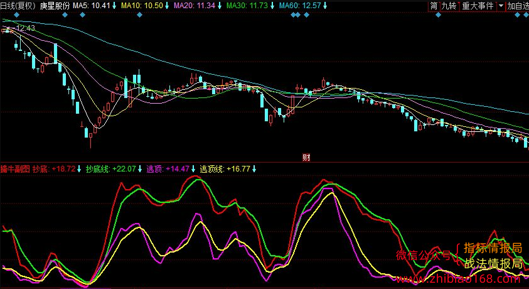Open the www.zhibiao168.com watermark link
This screenshot has height=289, width=529.
pos(459,279)
